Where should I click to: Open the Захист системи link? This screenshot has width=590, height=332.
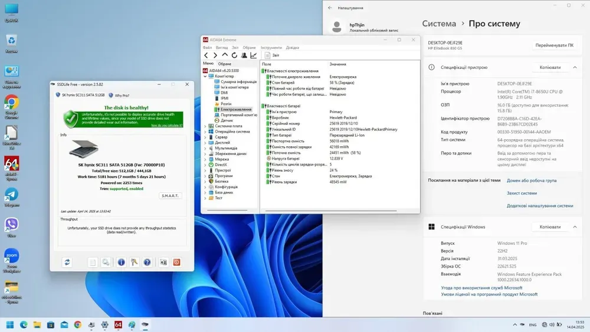(522, 193)
